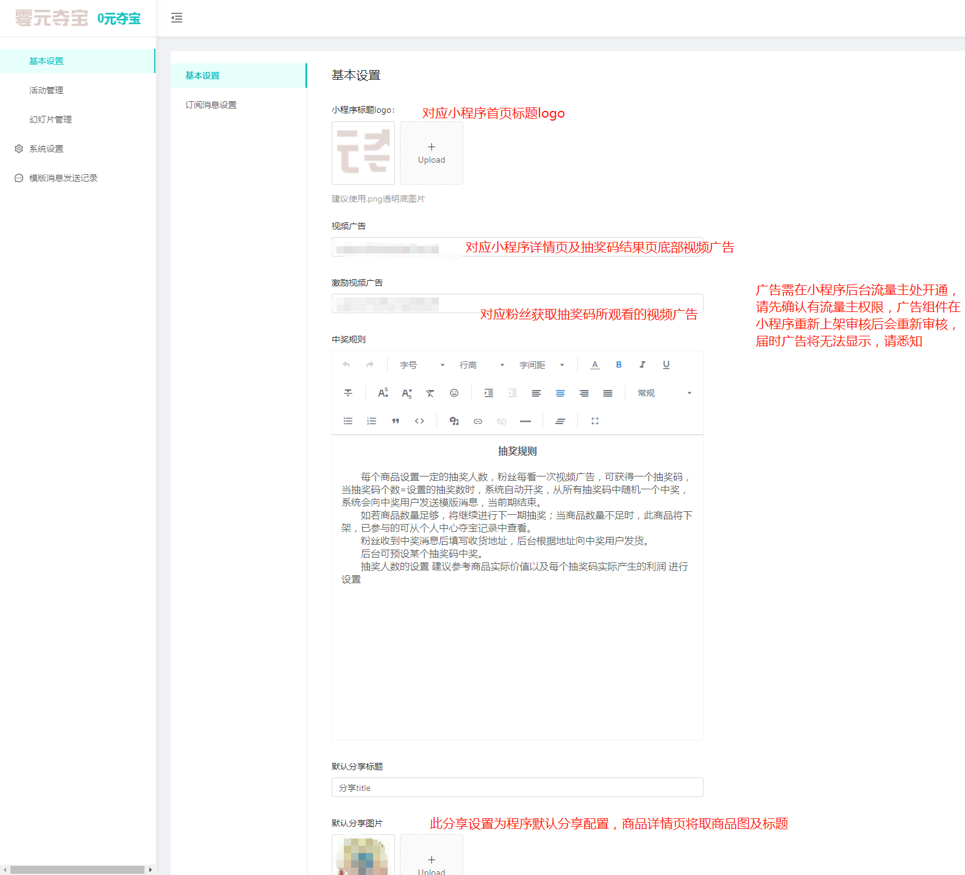965x875 pixels.
Task: Toggle italic formatting
Action: tap(642, 365)
